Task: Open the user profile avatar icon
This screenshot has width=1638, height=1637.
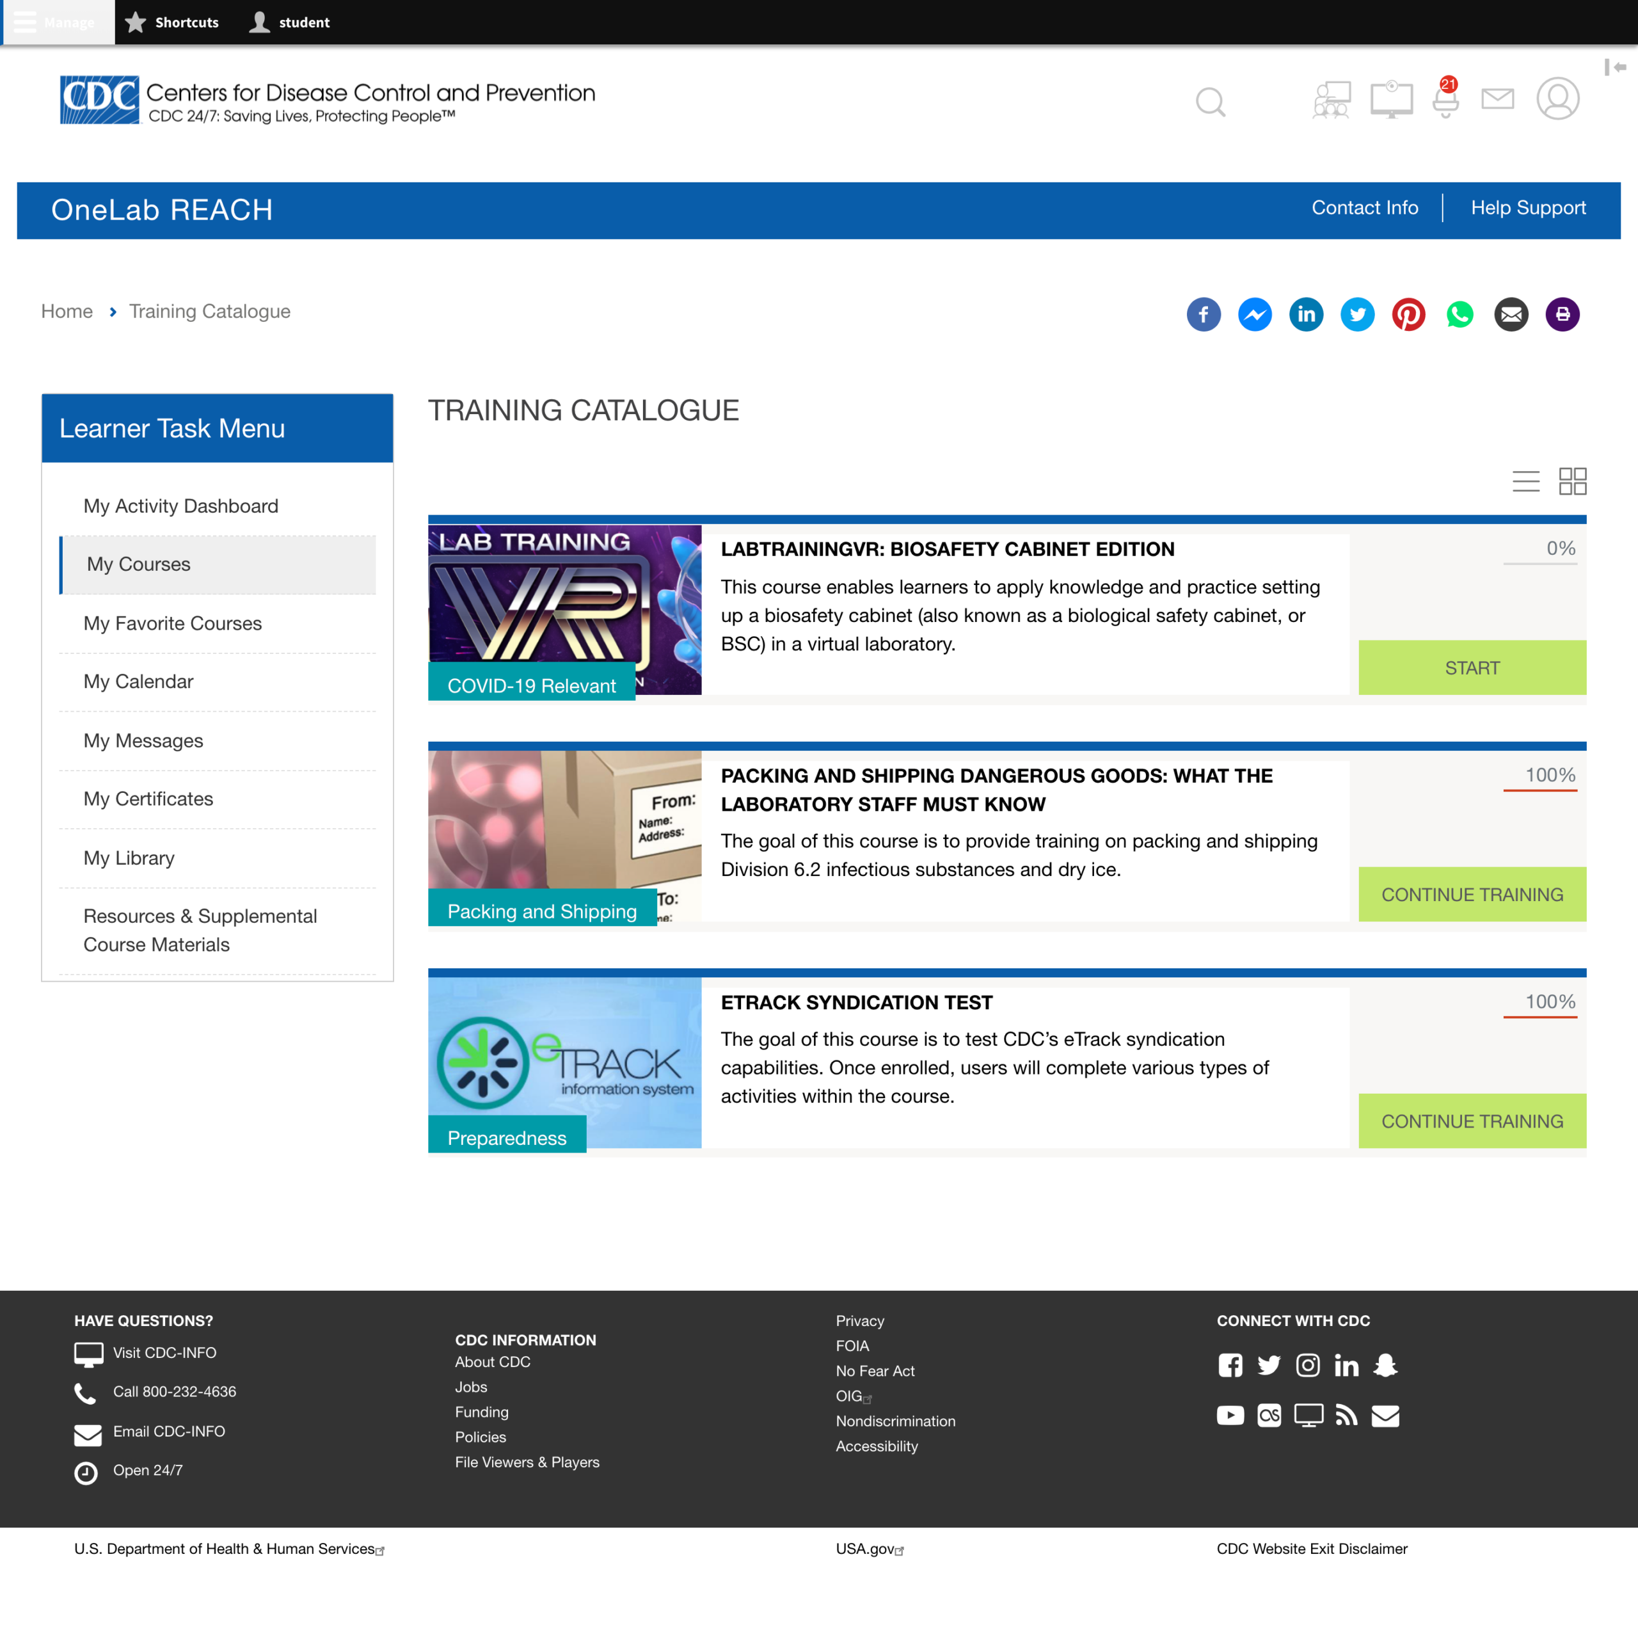Action: tap(1557, 99)
